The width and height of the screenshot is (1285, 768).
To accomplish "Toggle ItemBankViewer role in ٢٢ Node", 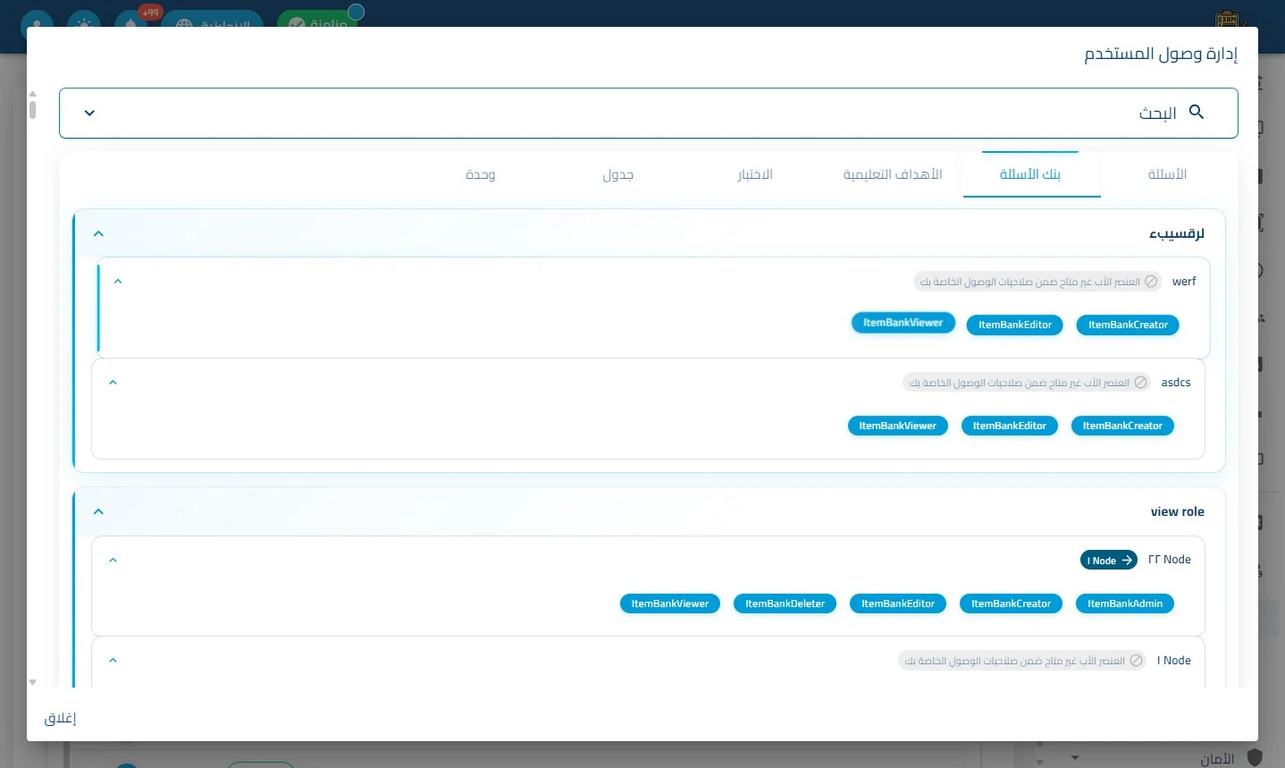I will [x=670, y=604].
